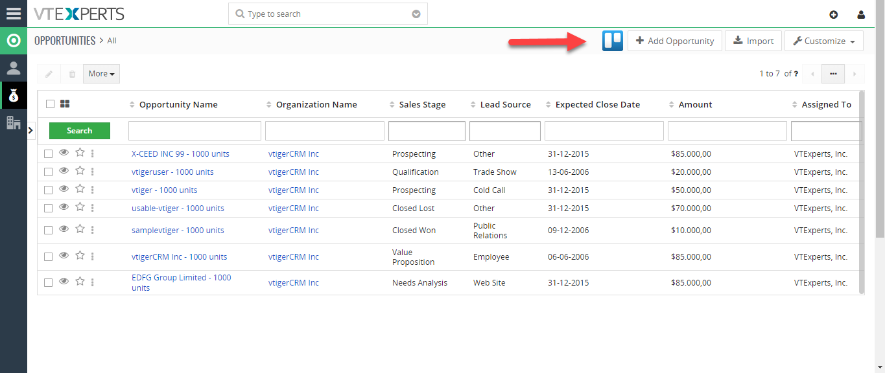Sort by Organization Name column
Screen dimensions: 885x373
(312, 104)
